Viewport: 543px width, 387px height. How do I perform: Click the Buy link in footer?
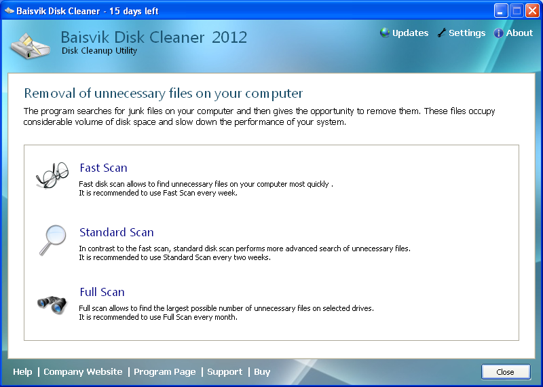click(262, 372)
